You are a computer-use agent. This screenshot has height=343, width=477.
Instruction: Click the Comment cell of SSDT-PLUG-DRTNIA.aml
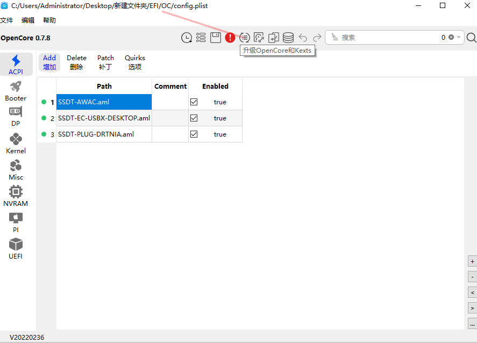point(170,134)
